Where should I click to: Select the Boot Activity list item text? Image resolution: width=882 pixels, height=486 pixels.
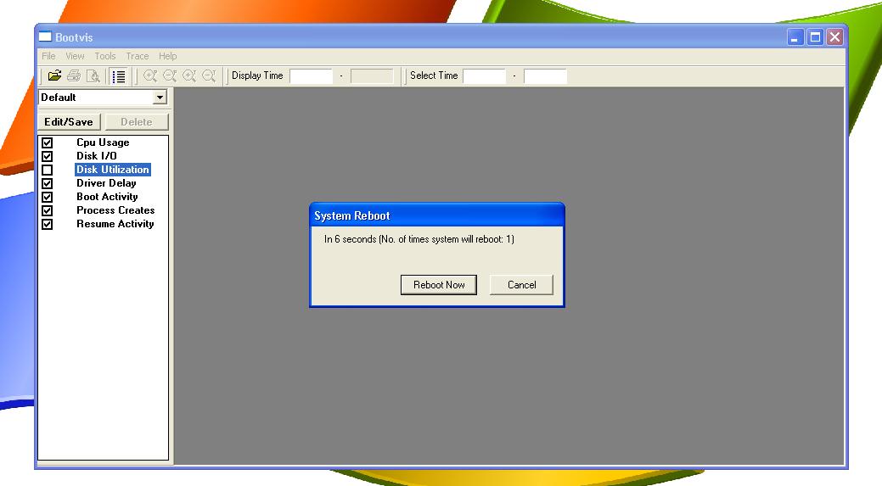coord(108,197)
